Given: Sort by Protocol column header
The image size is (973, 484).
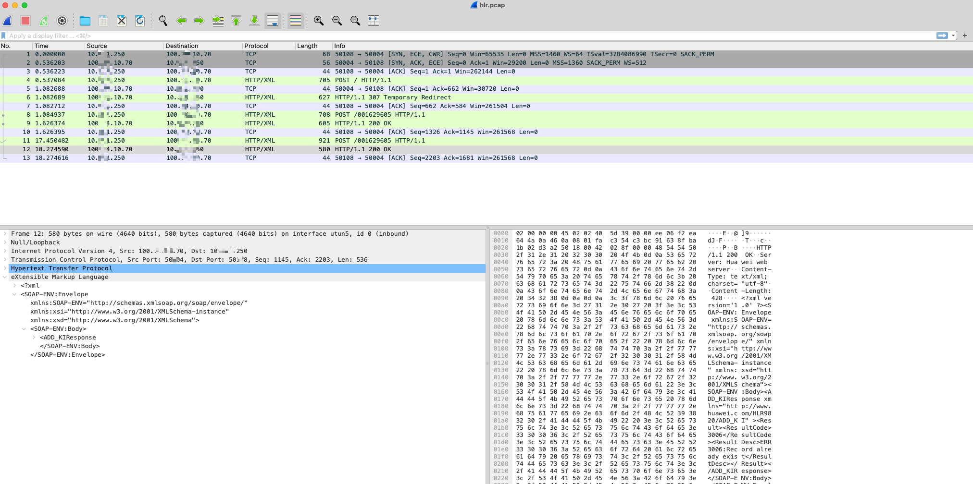Looking at the screenshot, I should tap(269, 46).
